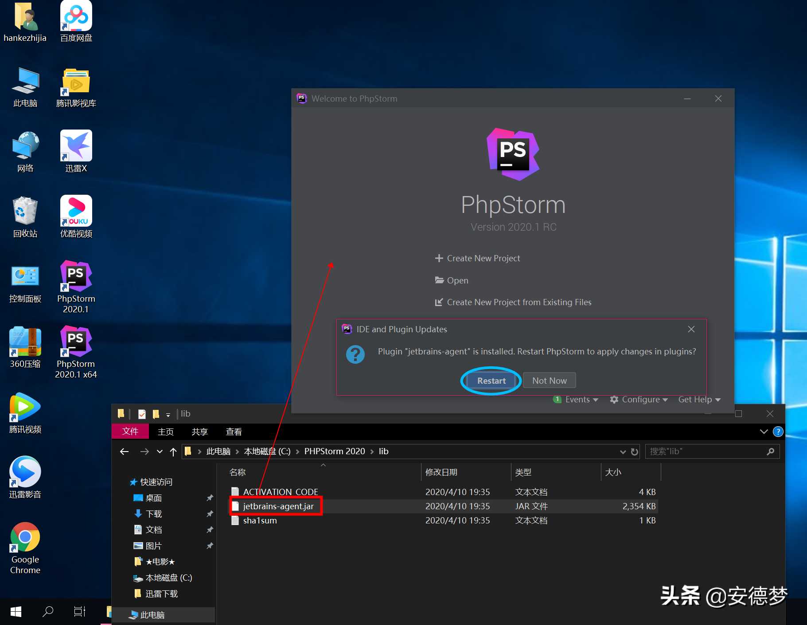The image size is (807, 625).
Task: Go up one folder level in Explorer
Action: click(x=173, y=452)
